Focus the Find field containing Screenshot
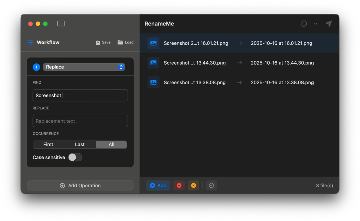 [x=80, y=95]
